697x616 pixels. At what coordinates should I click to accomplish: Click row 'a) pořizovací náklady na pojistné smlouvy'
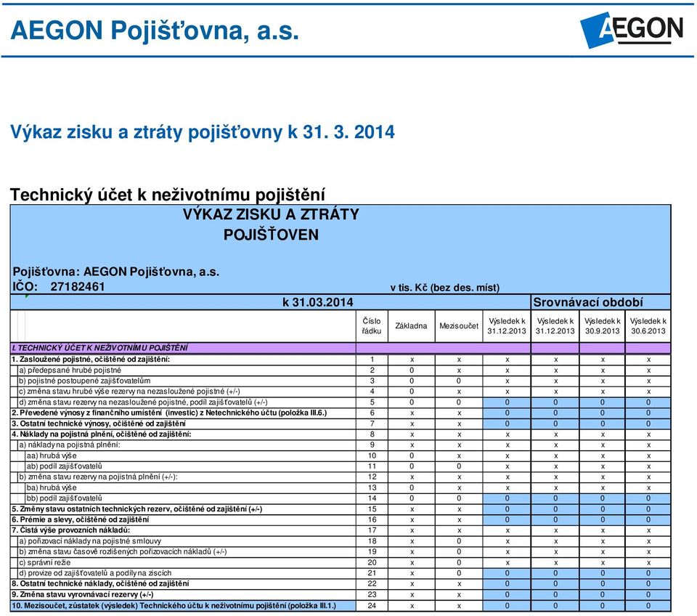tap(341, 541)
